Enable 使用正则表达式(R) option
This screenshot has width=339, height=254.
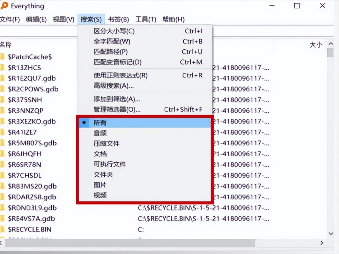point(145,76)
